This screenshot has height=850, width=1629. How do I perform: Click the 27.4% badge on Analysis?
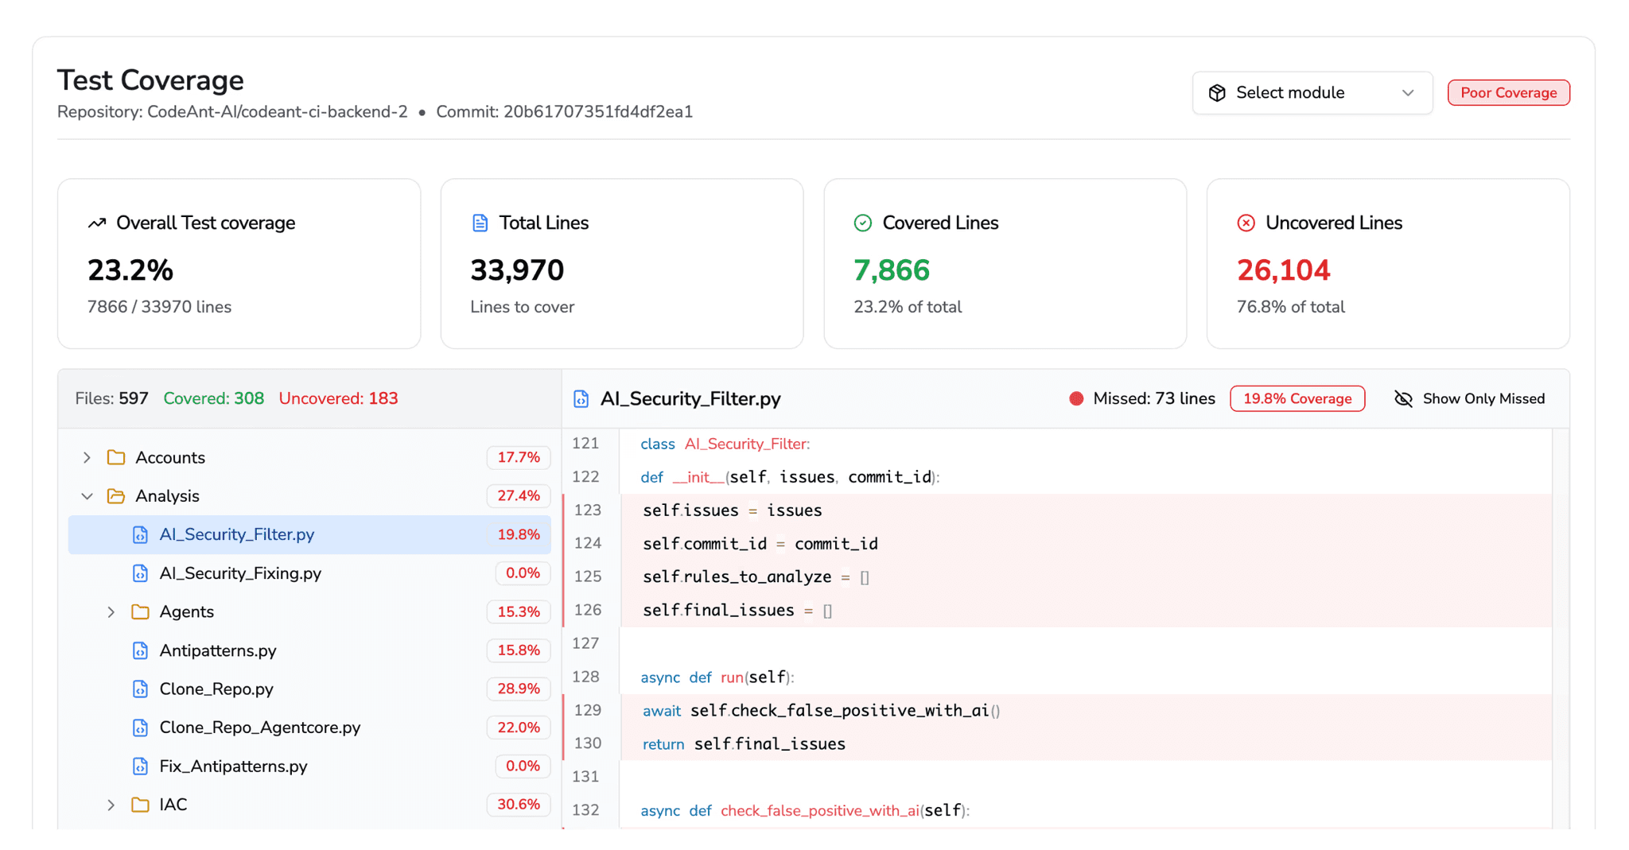(x=519, y=496)
